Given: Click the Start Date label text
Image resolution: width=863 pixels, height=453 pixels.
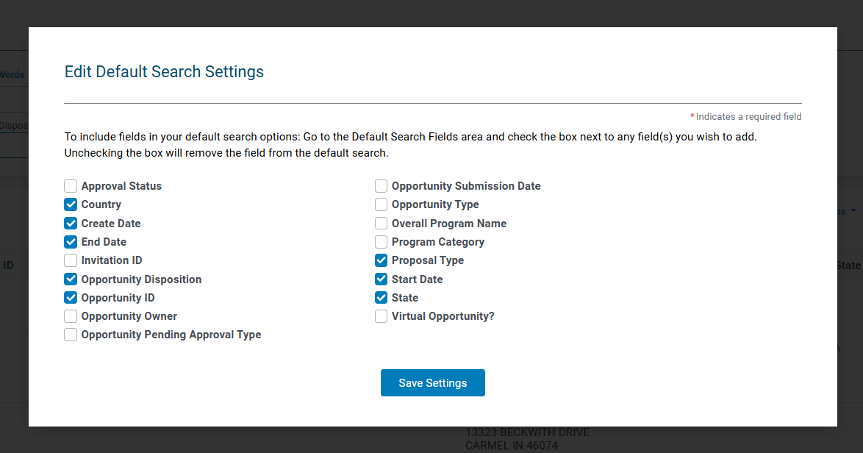Looking at the screenshot, I should coord(418,279).
